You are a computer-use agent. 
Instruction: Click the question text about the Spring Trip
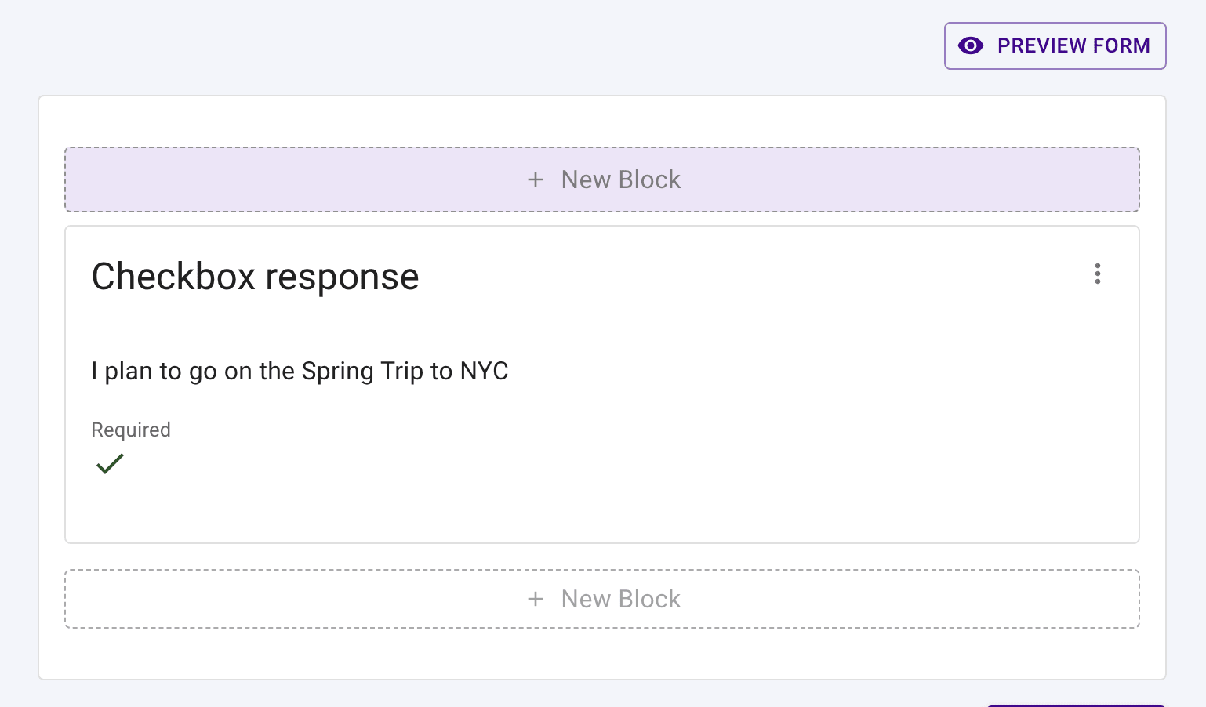[x=300, y=371]
